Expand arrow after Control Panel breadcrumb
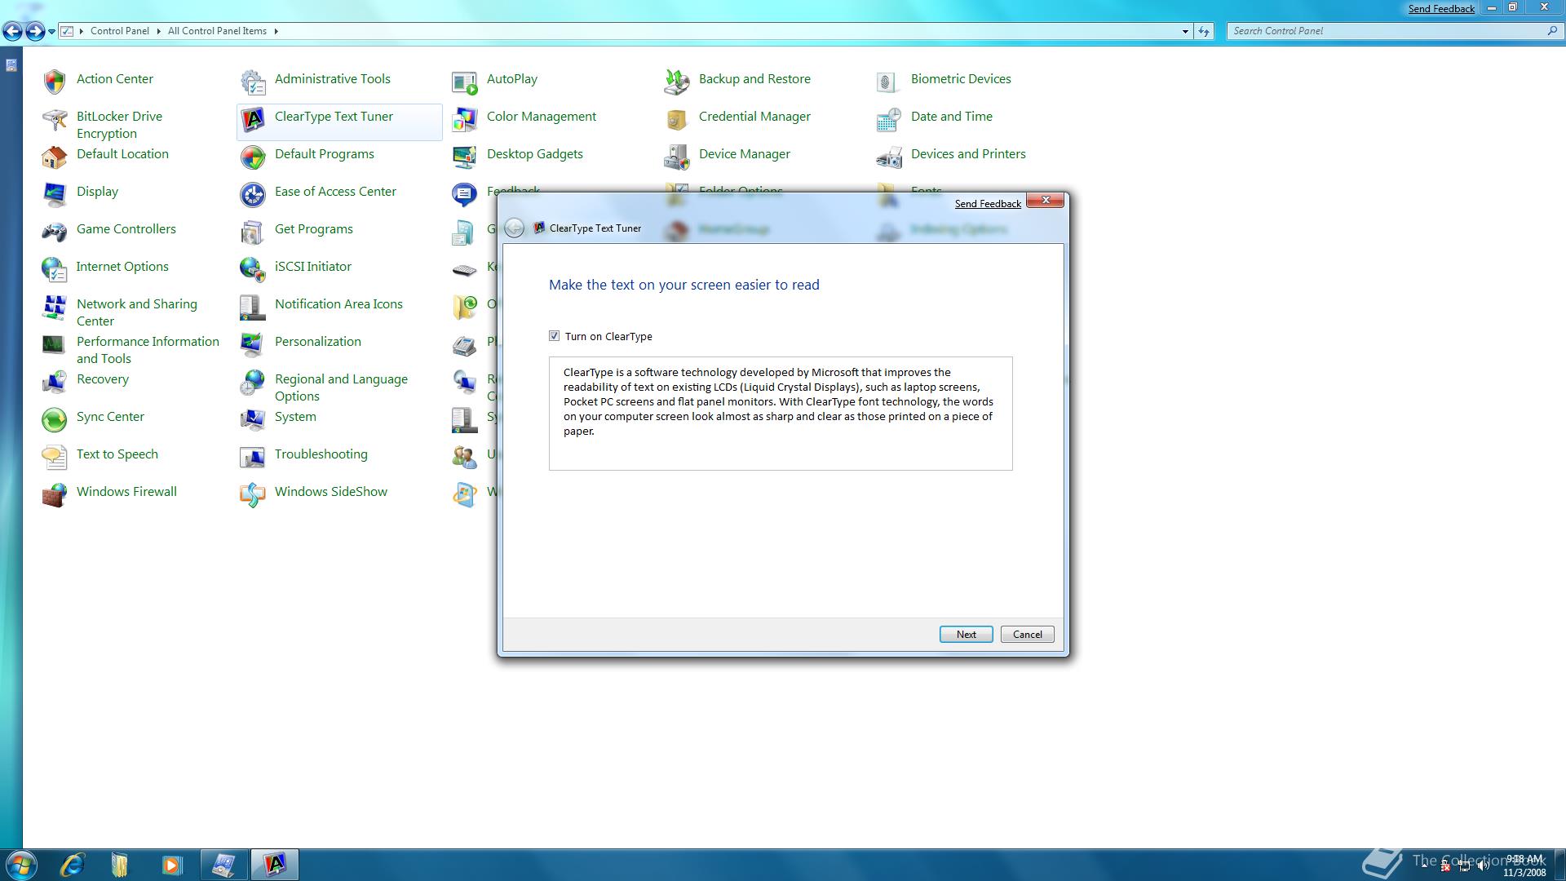 tap(158, 31)
